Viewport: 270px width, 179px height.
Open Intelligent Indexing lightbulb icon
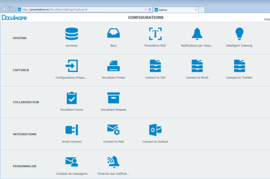240,34
